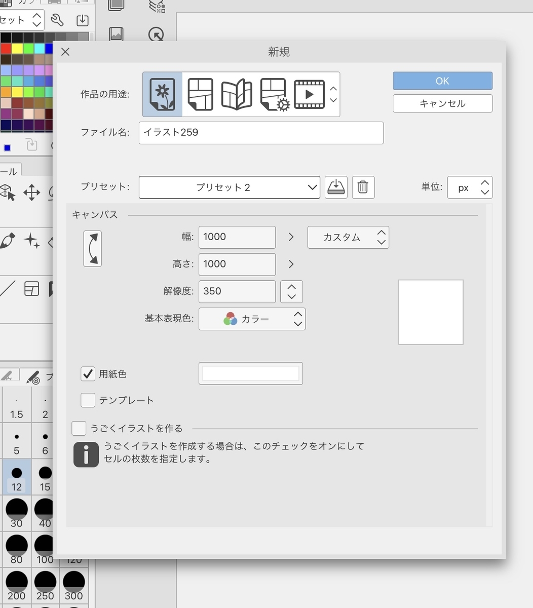Confirm the new canvas with OK
This screenshot has width=533, height=608.
(442, 81)
